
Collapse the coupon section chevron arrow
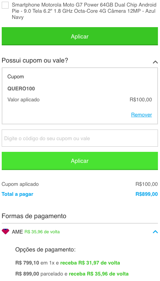[x=155, y=62]
